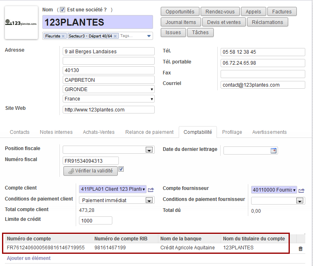
Task: Open the Rendez-vous button
Action: pyautogui.click(x=220, y=11)
